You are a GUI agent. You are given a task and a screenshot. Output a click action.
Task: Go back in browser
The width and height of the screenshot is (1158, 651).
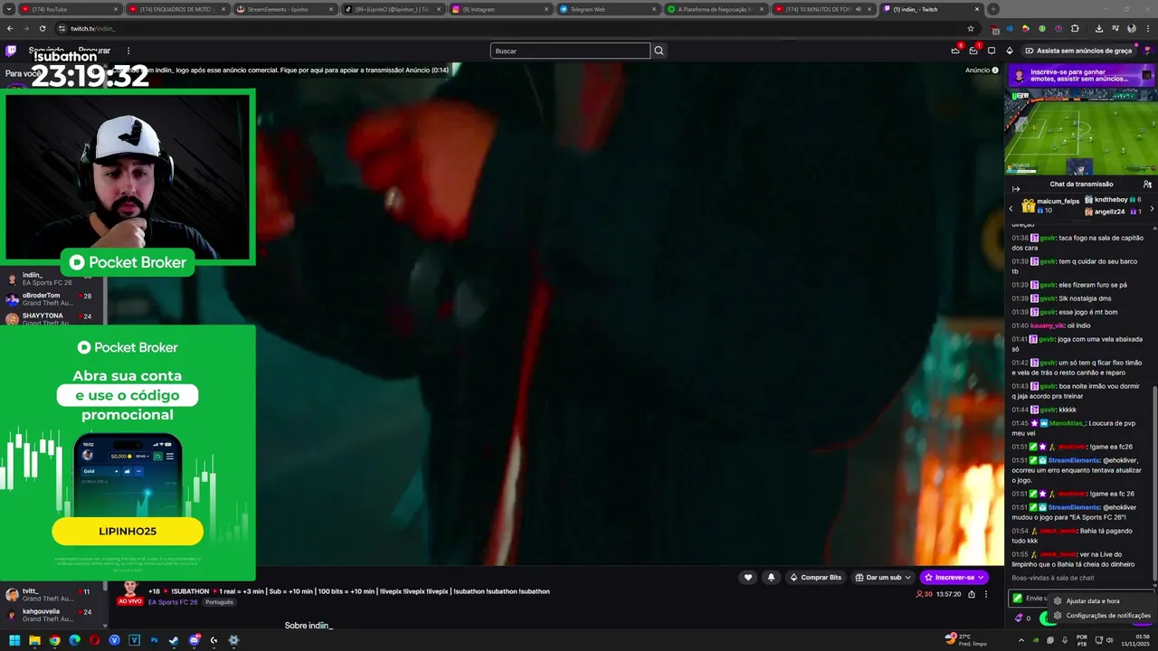[10, 28]
